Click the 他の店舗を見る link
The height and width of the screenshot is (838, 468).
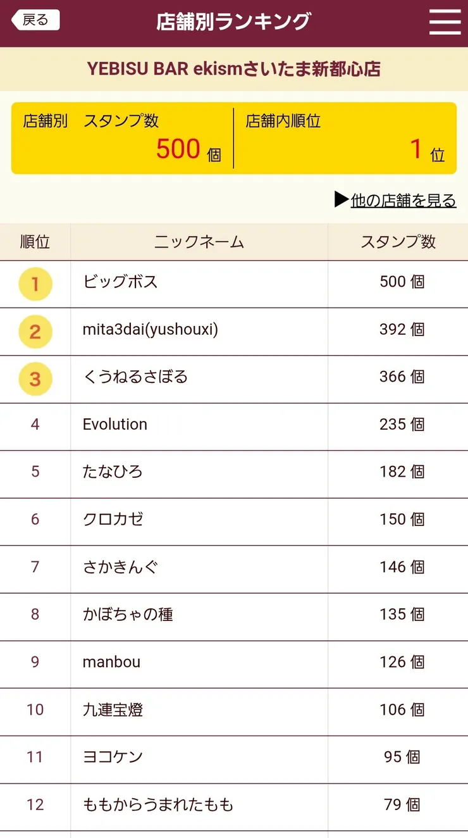coord(396,201)
